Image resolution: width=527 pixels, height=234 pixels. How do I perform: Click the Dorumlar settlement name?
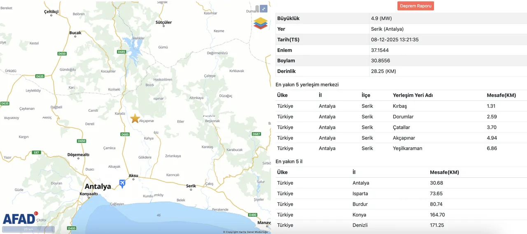click(403, 117)
